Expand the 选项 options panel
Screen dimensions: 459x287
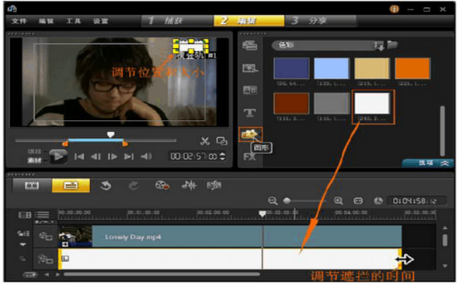428,163
